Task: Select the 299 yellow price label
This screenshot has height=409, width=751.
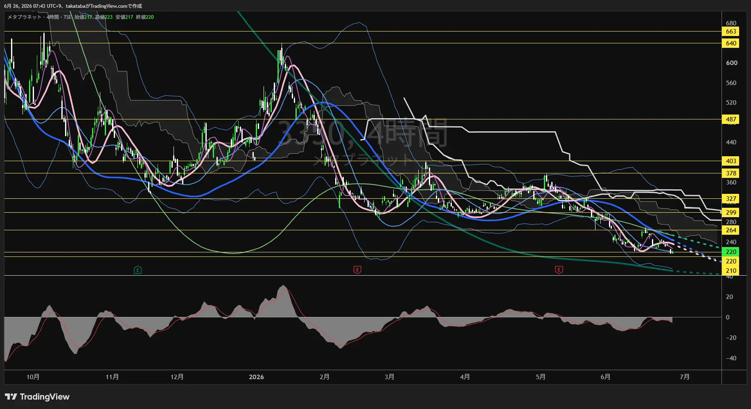Action: click(731, 213)
